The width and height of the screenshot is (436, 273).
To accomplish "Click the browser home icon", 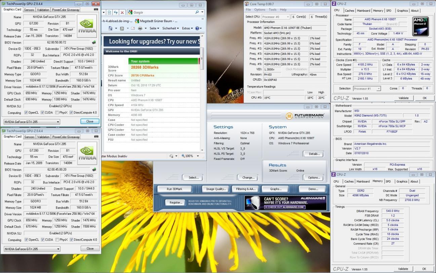I will 110,28.
